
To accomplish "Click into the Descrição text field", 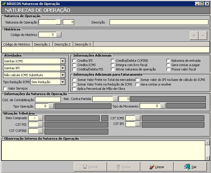I will coord(159,22).
